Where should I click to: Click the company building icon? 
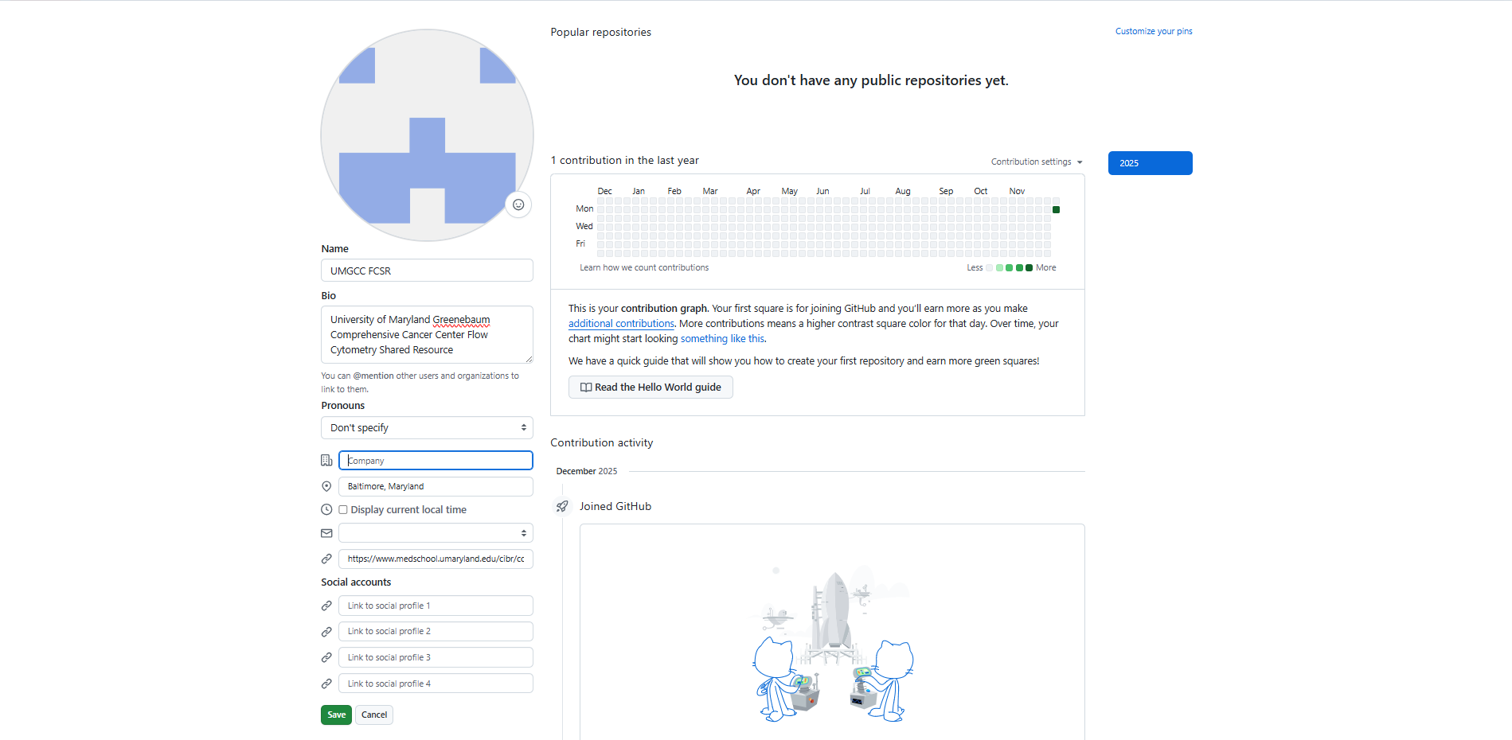(326, 461)
